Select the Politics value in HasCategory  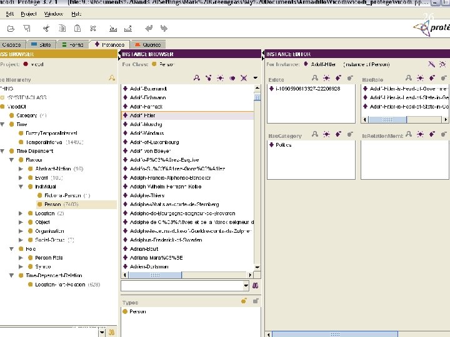[x=283, y=145]
